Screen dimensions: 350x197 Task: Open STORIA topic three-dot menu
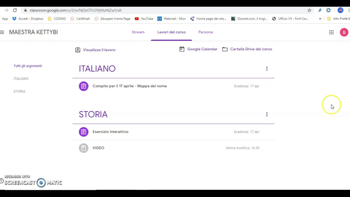coord(267,114)
